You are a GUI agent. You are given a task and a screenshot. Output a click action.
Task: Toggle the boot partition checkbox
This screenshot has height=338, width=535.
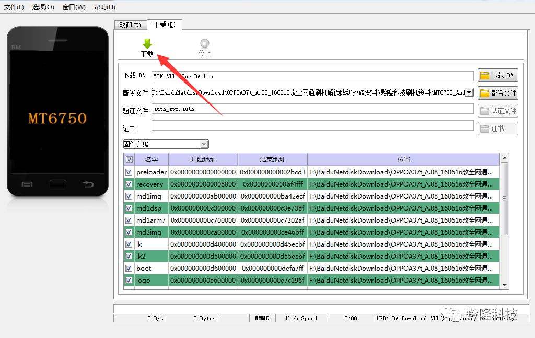tap(129, 269)
